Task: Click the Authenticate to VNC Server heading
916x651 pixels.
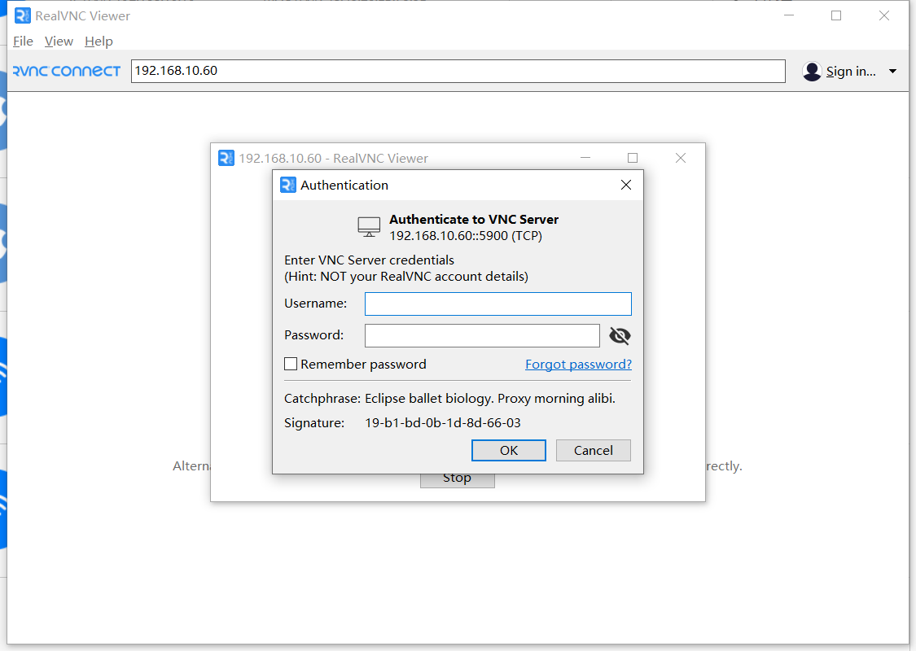Action: [474, 220]
